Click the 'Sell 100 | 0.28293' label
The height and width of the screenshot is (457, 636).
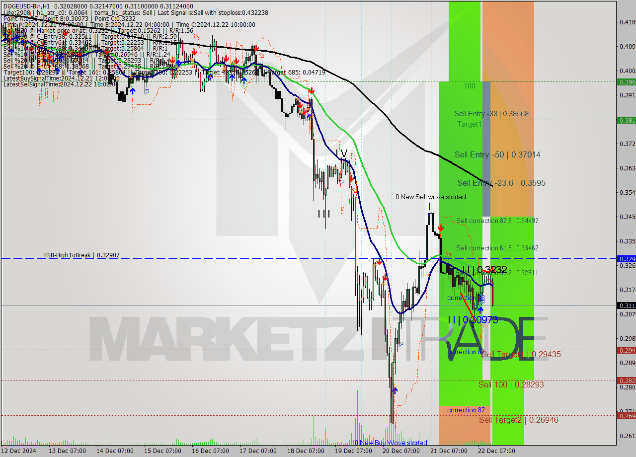click(x=511, y=384)
